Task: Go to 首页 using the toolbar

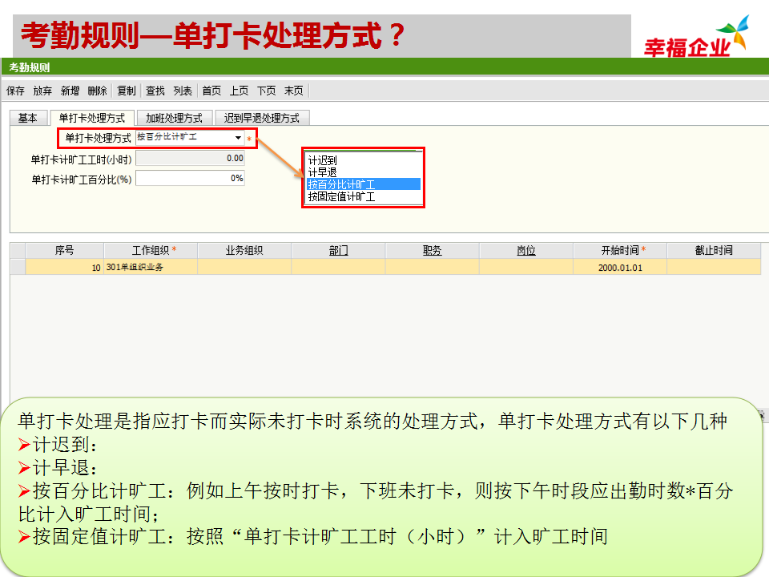Action: click(x=211, y=91)
